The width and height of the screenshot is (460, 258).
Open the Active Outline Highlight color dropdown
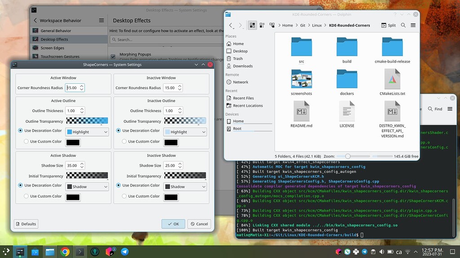tap(87, 132)
